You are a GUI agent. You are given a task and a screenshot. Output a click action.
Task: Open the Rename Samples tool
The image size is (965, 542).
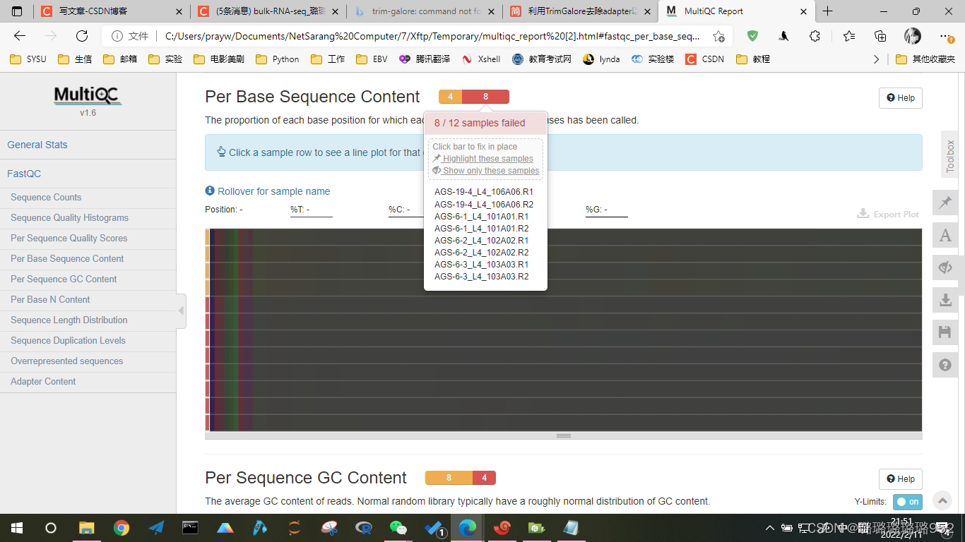(945, 235)
